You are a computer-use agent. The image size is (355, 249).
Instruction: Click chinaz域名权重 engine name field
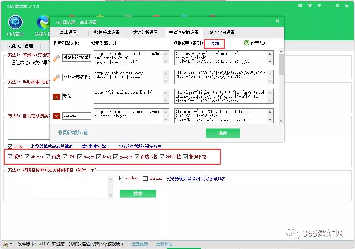tap(77, 77)
